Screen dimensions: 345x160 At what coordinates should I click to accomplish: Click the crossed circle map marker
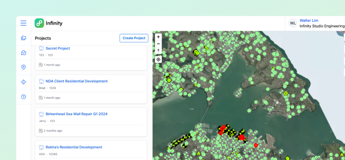point(286,94)
